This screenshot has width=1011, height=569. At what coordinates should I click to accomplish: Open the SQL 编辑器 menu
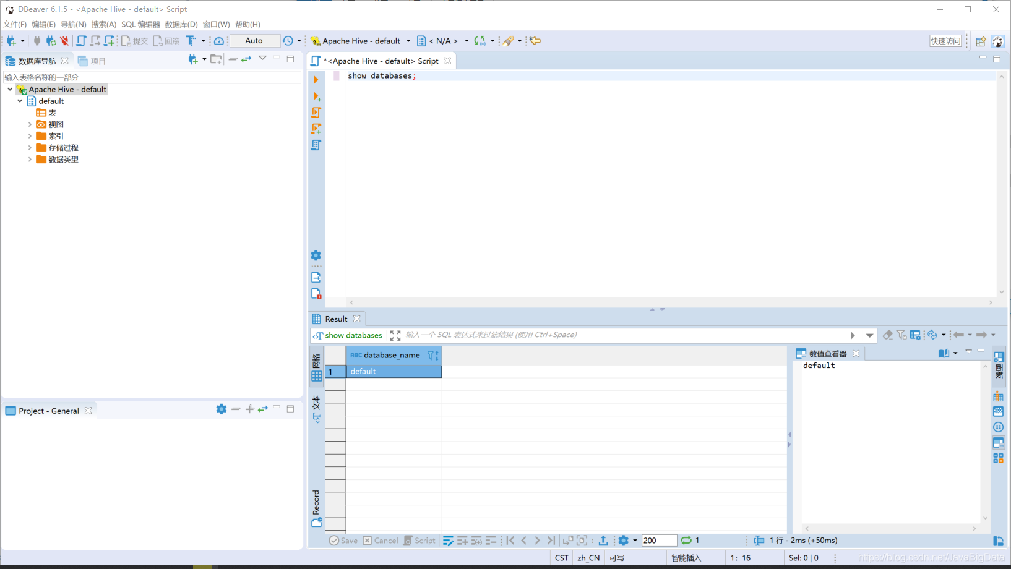[140, 24]
